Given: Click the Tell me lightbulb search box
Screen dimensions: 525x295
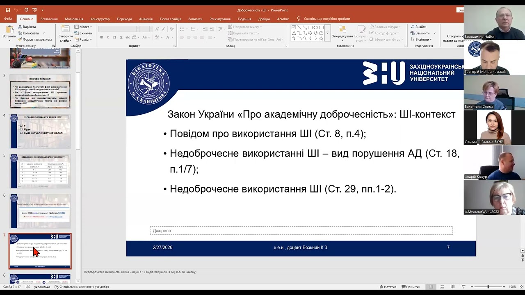Looking at the screenshot, I should 324,19.
